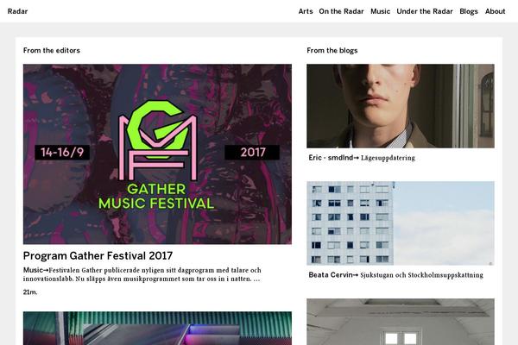This screenshot has height=345, width=518.
Task: Click the Music category tag under the headline
Action: (33, 270)
